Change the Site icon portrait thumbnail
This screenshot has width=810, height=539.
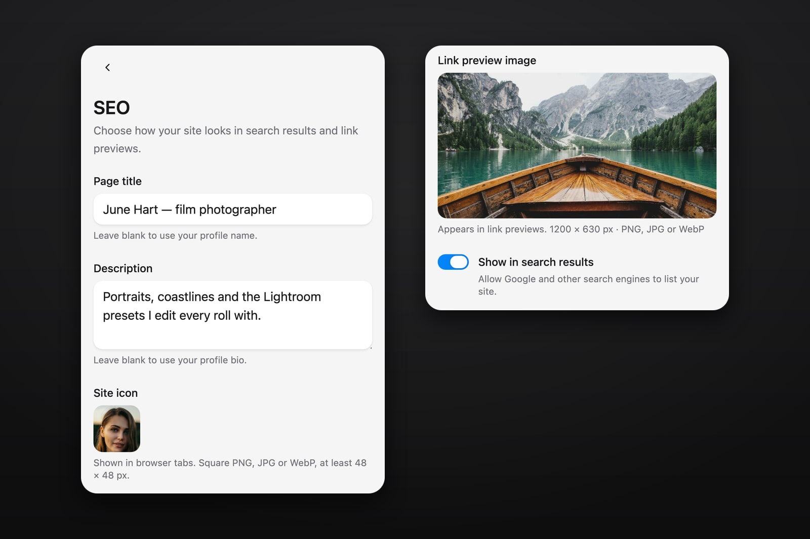(x=117, y=429)
